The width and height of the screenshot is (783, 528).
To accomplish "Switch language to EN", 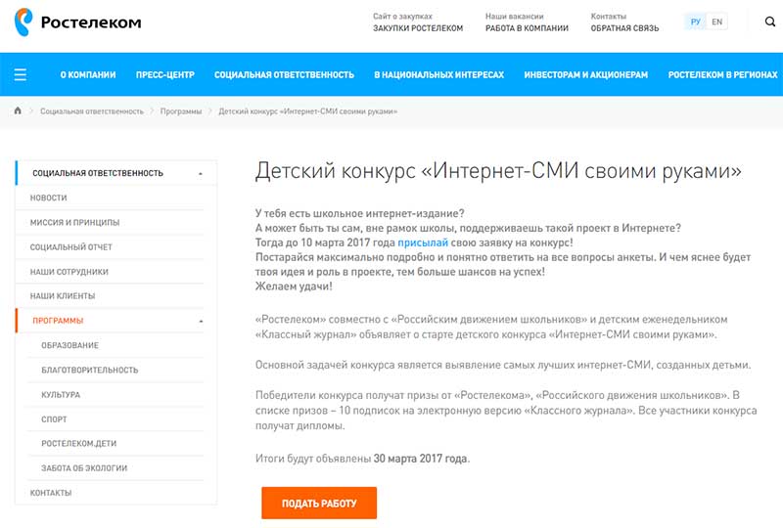I will [x=716, y=22].
